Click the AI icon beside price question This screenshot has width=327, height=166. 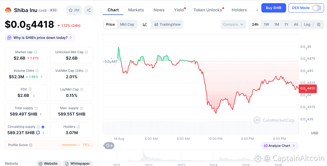click(x=9, y=38)
